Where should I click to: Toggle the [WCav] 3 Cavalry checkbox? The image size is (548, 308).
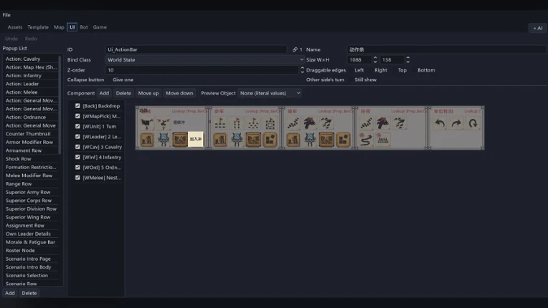click(77, 147)
